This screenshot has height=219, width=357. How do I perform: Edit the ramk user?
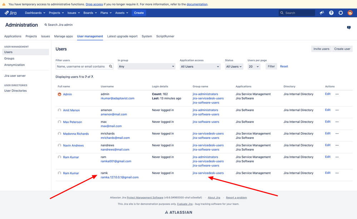pos(328,173)
